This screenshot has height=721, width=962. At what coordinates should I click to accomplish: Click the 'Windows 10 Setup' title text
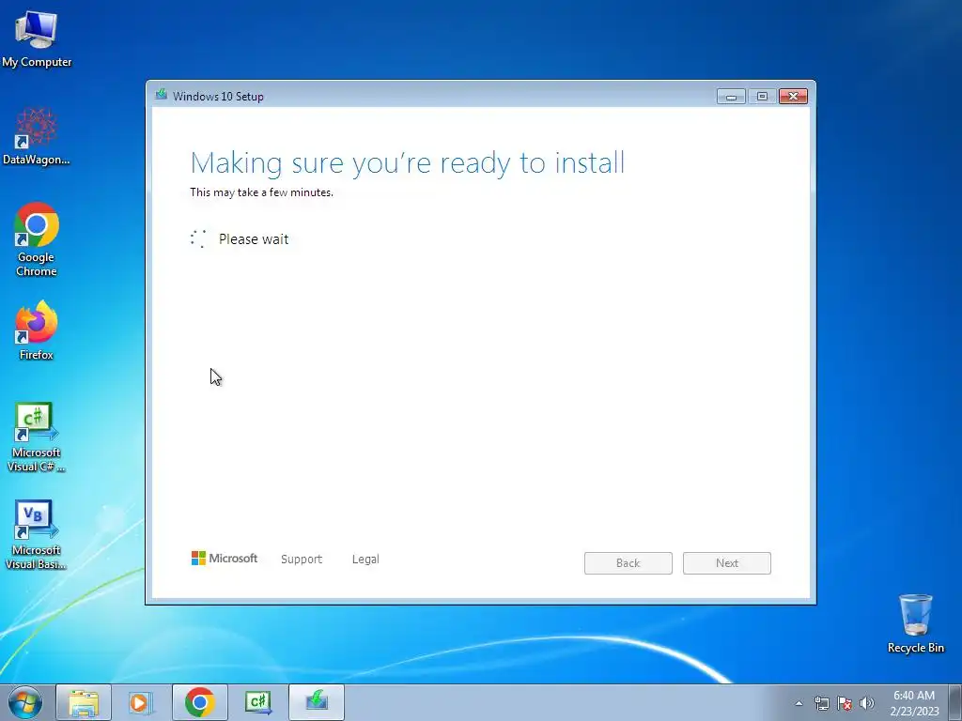tap(218, 97)
